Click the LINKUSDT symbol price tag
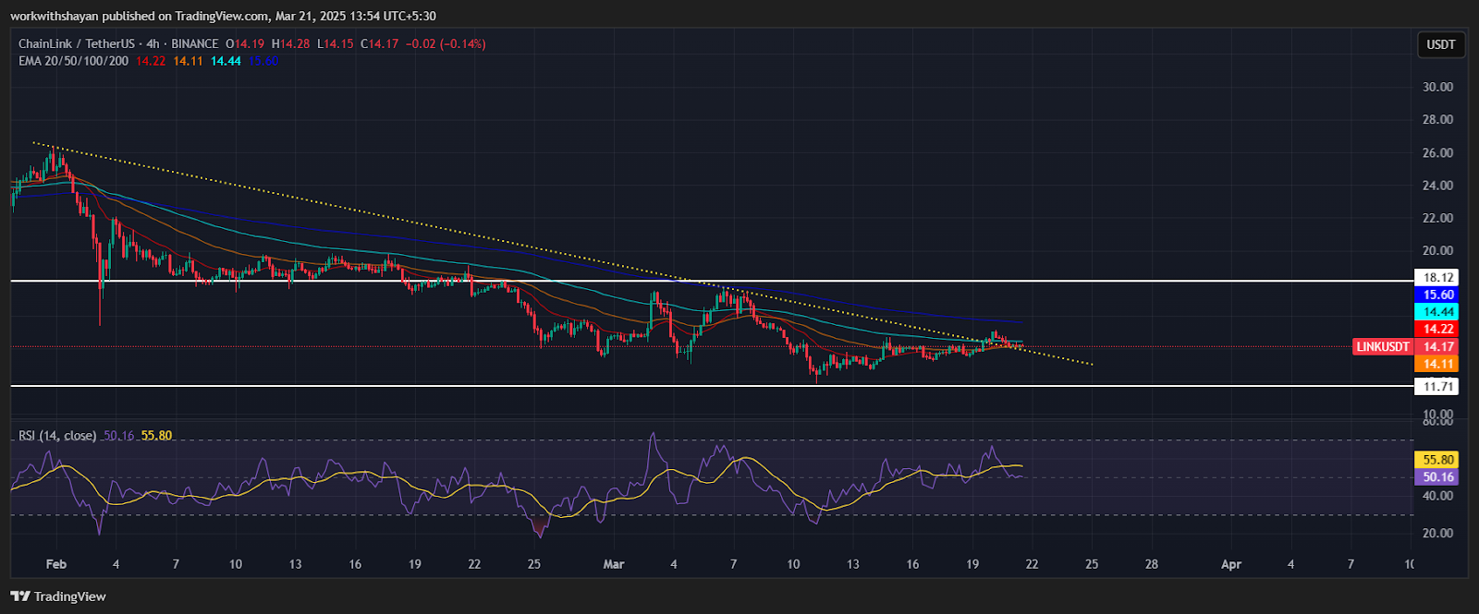The width and height of the screenshot is (1479, 614). pyautogui.click(x=1383, y=347)
